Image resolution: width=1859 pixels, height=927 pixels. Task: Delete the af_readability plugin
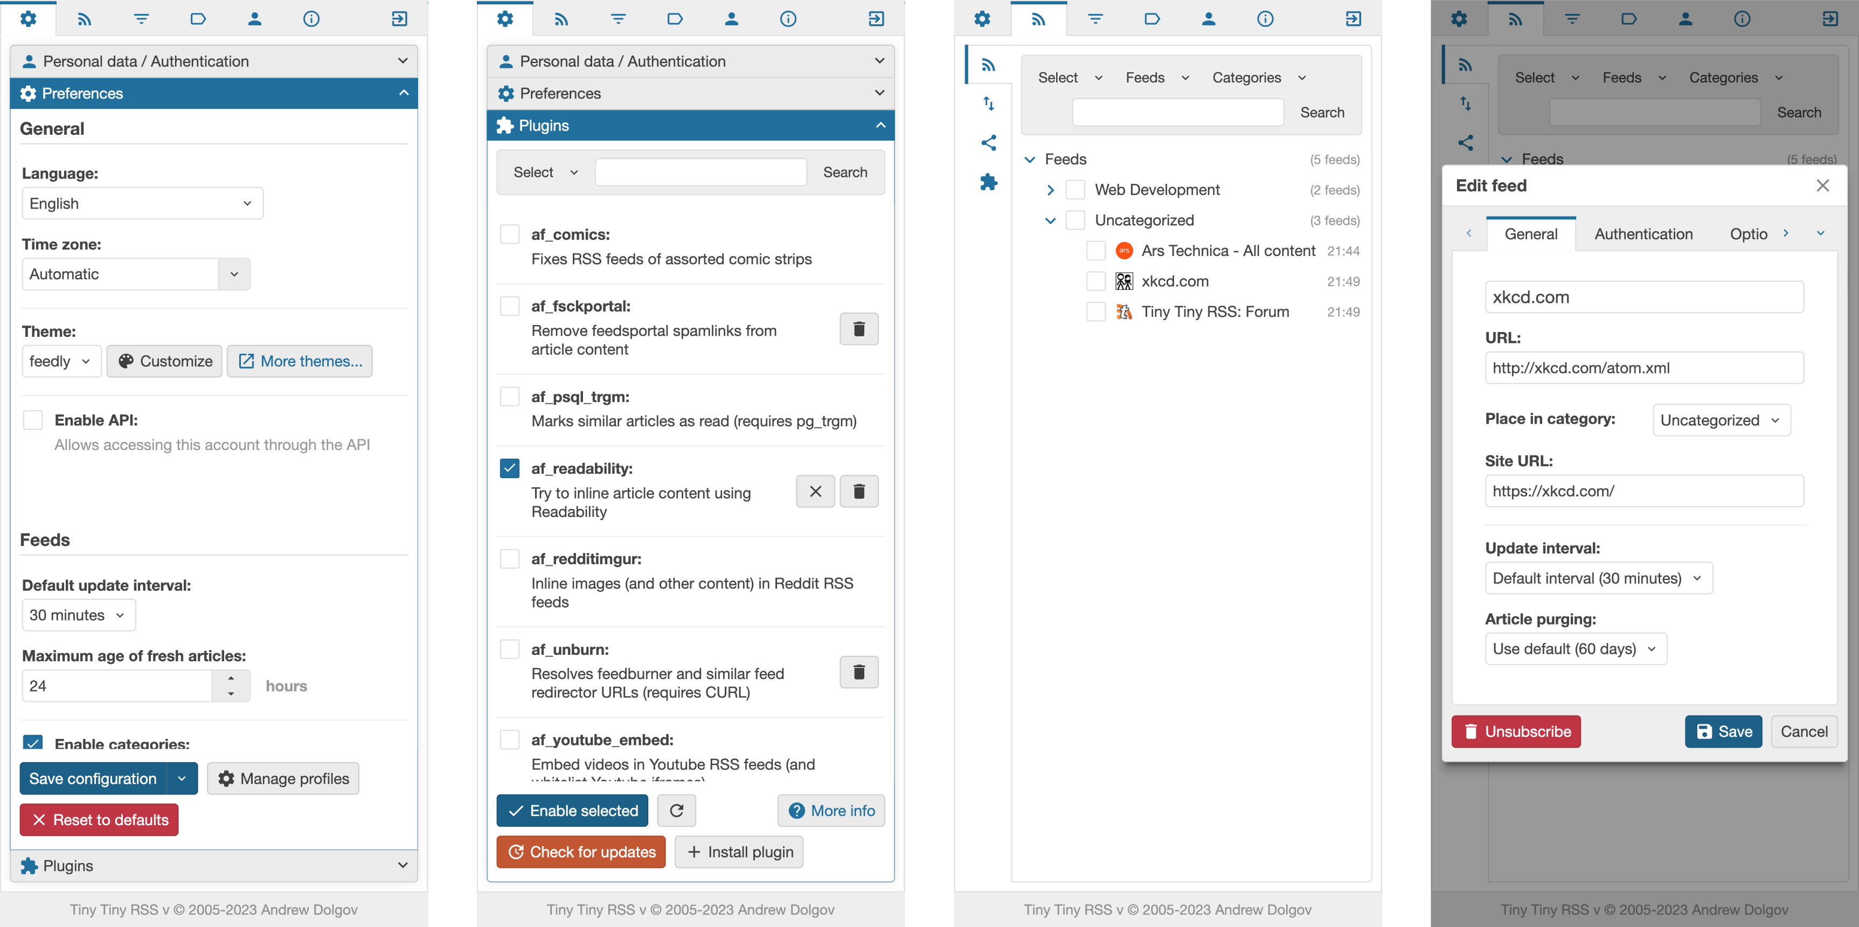coord(859,492)
